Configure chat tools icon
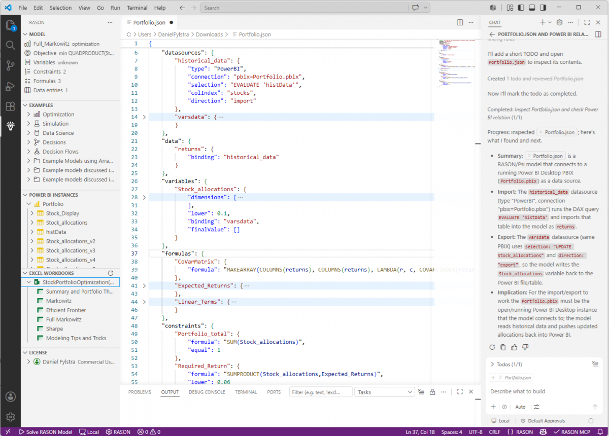The image size is (609, 436). [x=536, y=407]
